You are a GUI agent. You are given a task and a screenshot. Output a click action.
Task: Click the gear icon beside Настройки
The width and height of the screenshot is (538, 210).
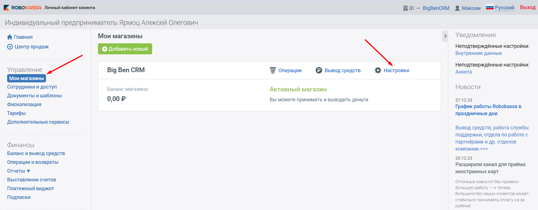click(x=378, y=70)
